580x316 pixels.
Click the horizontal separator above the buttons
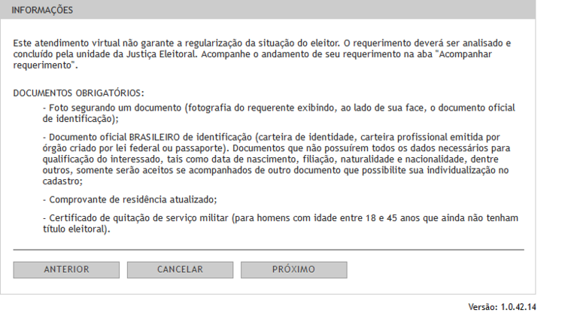tap(269, 250)
